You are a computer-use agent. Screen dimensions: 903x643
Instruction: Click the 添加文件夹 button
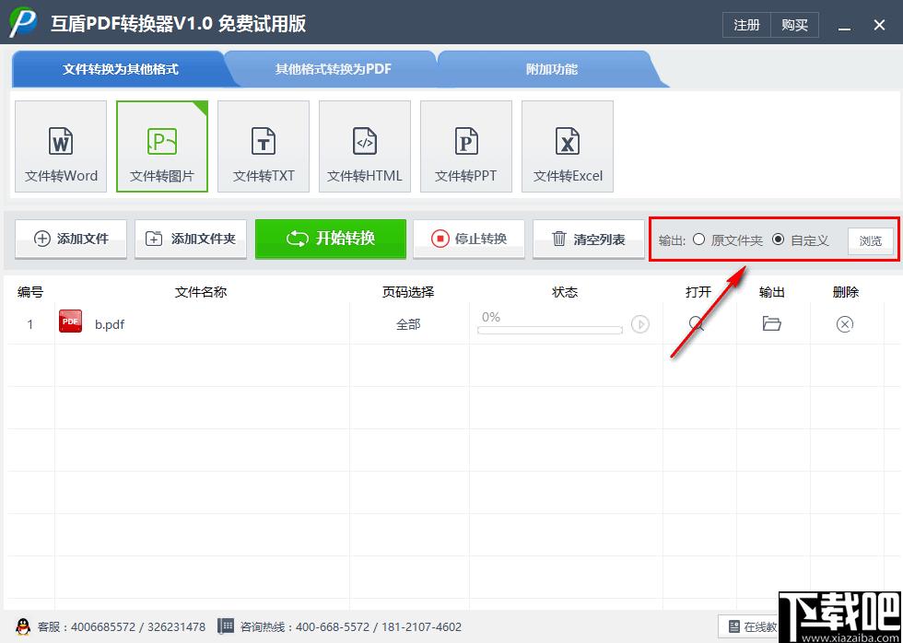(x=191, y=239)
